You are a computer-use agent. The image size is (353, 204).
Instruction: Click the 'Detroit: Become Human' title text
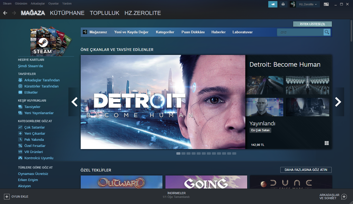pyautogui.click(x=285, y=65)
